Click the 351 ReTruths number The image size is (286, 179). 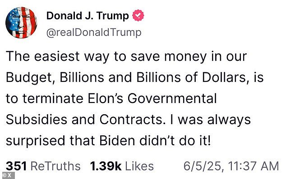click(x=16, y=166)
